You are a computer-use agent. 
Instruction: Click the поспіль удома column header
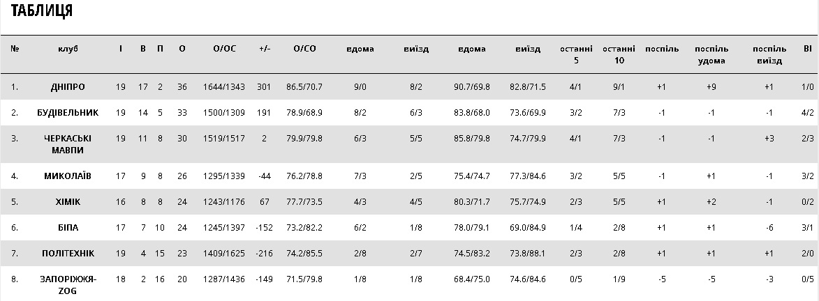pos(711,54)
